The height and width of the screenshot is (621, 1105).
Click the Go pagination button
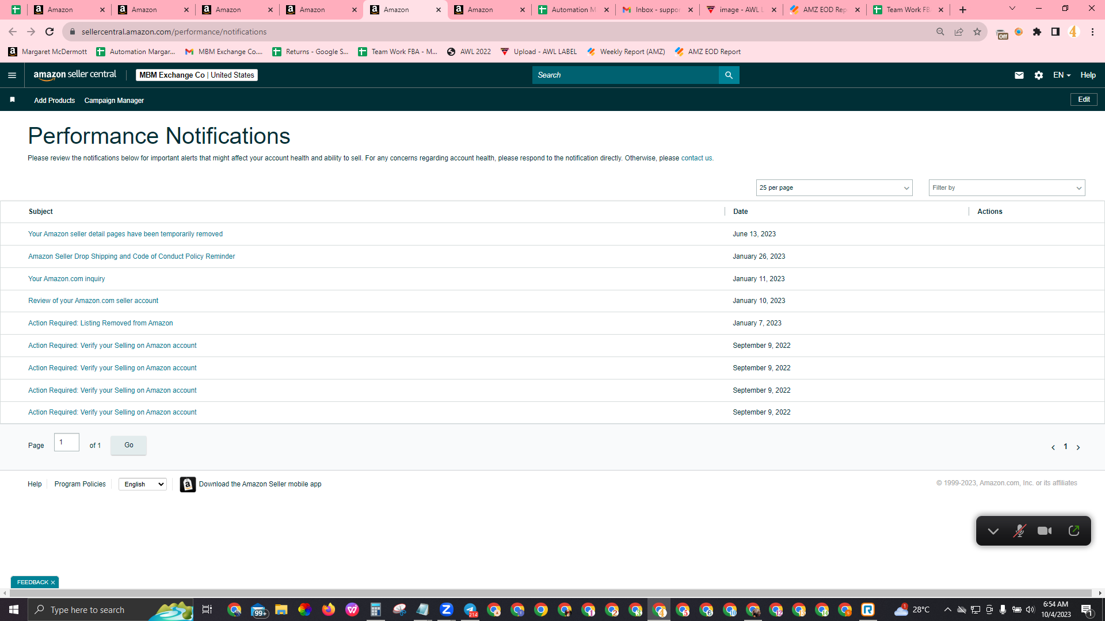128,446
